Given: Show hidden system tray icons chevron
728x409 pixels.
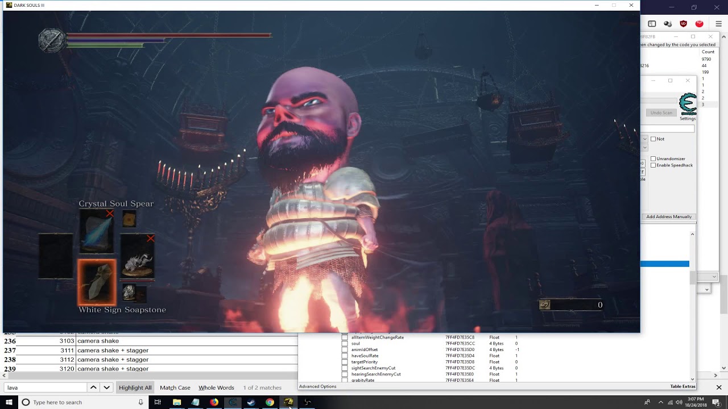Looking at the screenshot, I should [x=661, y=402].
